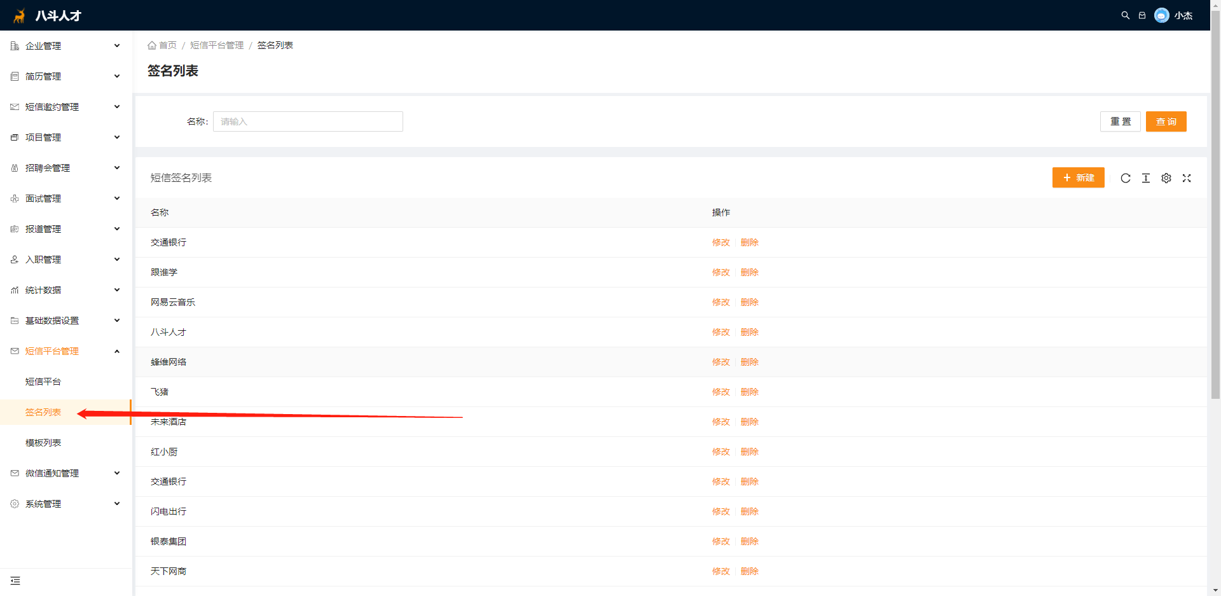The image size is (1221, 596).
Task: Click the orange 查询 button
Action: (x=1166, y=121)
